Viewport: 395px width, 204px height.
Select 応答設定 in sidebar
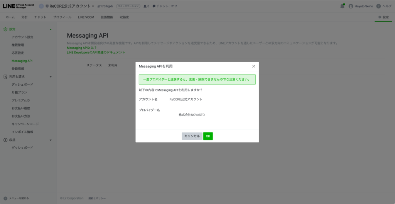[x=18, y=53]
